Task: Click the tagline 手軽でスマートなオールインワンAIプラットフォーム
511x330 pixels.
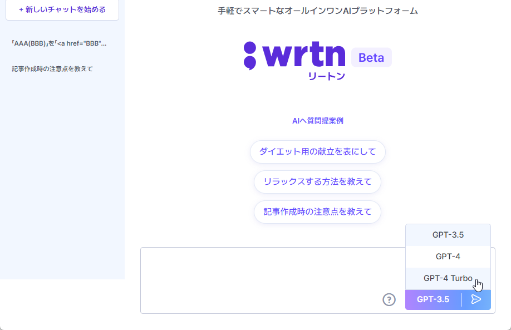Action: [x=318, y=11]
